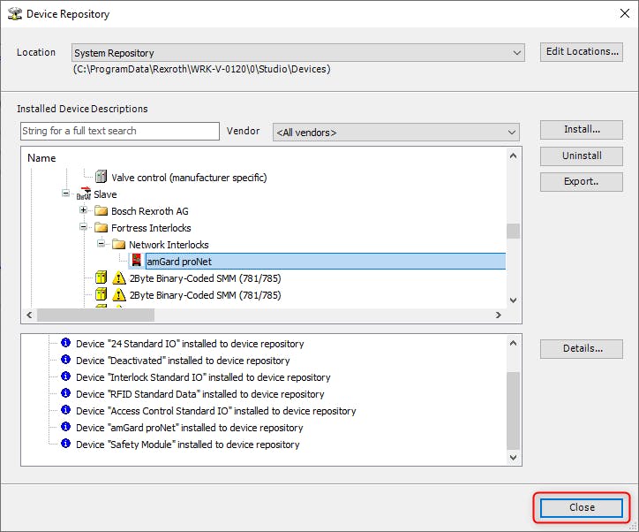639x532 pixels.
Task: Click message "Device "Interlock Standard IO" installed"
Action: pyautogui.click(x=203, y=377)
